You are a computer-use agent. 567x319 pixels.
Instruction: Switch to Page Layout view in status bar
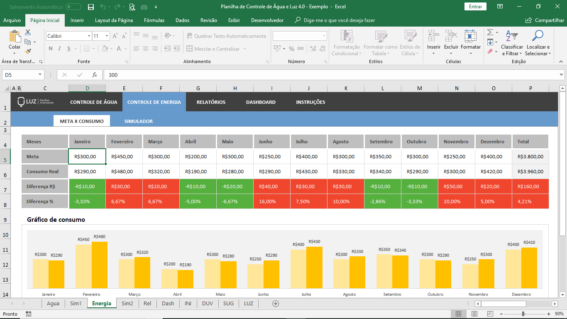[x=474, y=314]
